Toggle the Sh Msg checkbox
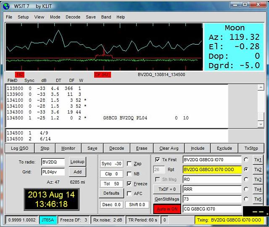The image size is (269, 227). click(157, 179)
